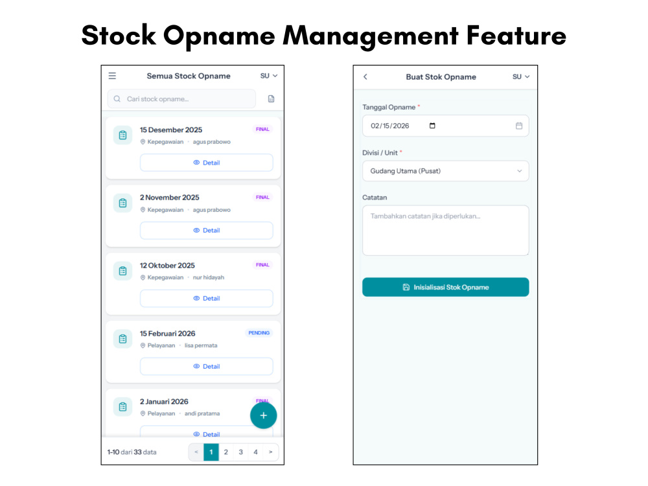648x486 pixels.
Task: Click nur hidayah name text
Action: click(x=209, y=277)
